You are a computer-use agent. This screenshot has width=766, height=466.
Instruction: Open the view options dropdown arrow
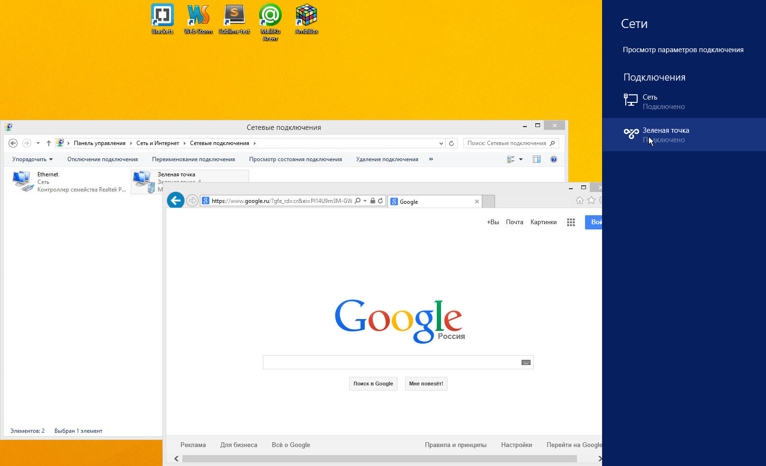pos(521,159)
